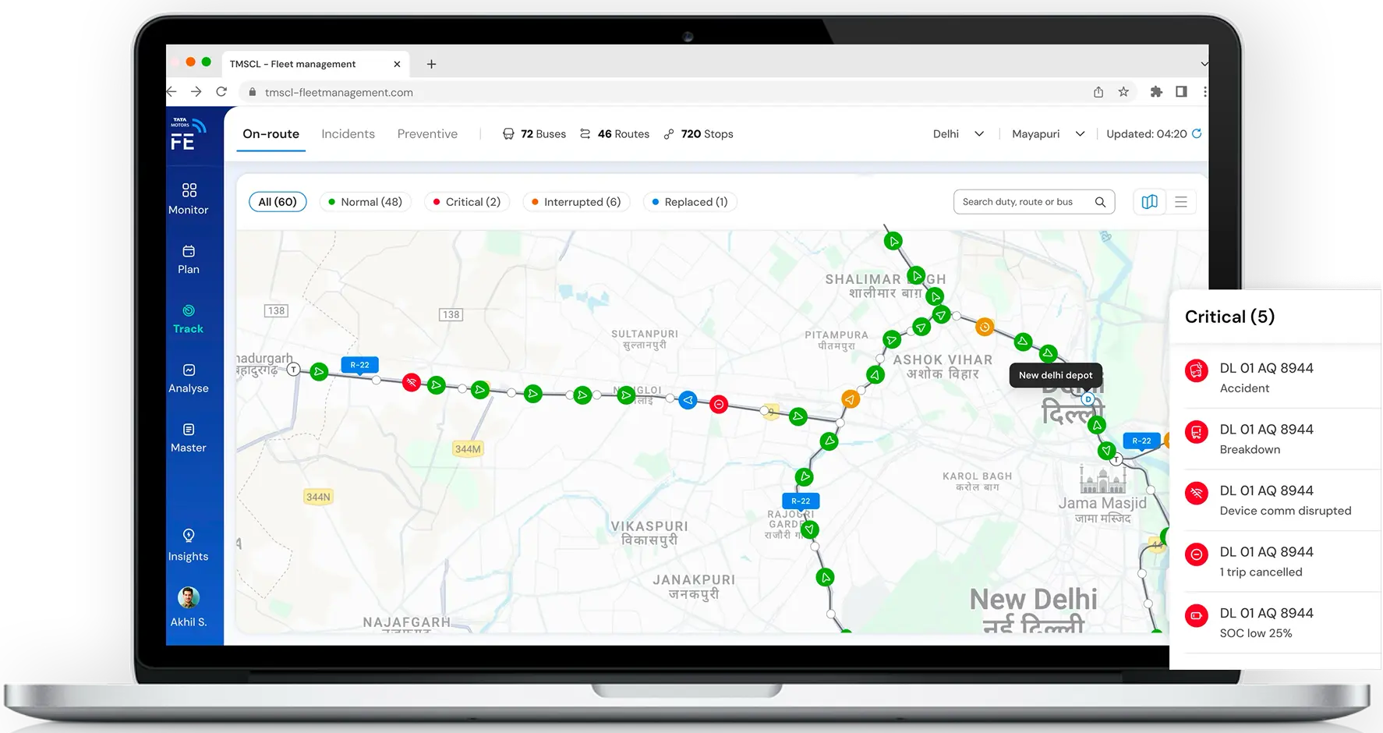Select the Analyse sidebar icon
The height and width of the screenshot is (733, 1383).
pyautogui.click(x=188, y=377)
